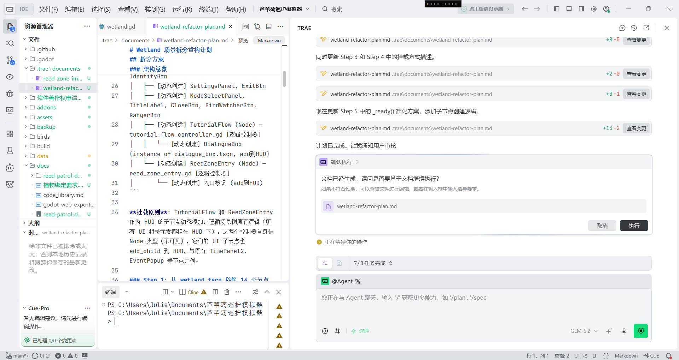Viewport: 679px width, 360px height.
Task: Switch to task list view toggle
Action: click(x=325, y=263)
